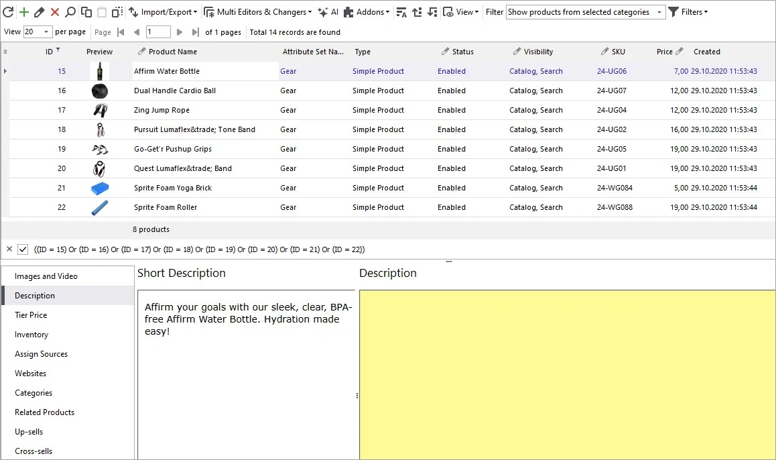The image size is (776, 460).
Task: Click the dashed-square clone icon in the toolbar
Action: coord(117,12)
